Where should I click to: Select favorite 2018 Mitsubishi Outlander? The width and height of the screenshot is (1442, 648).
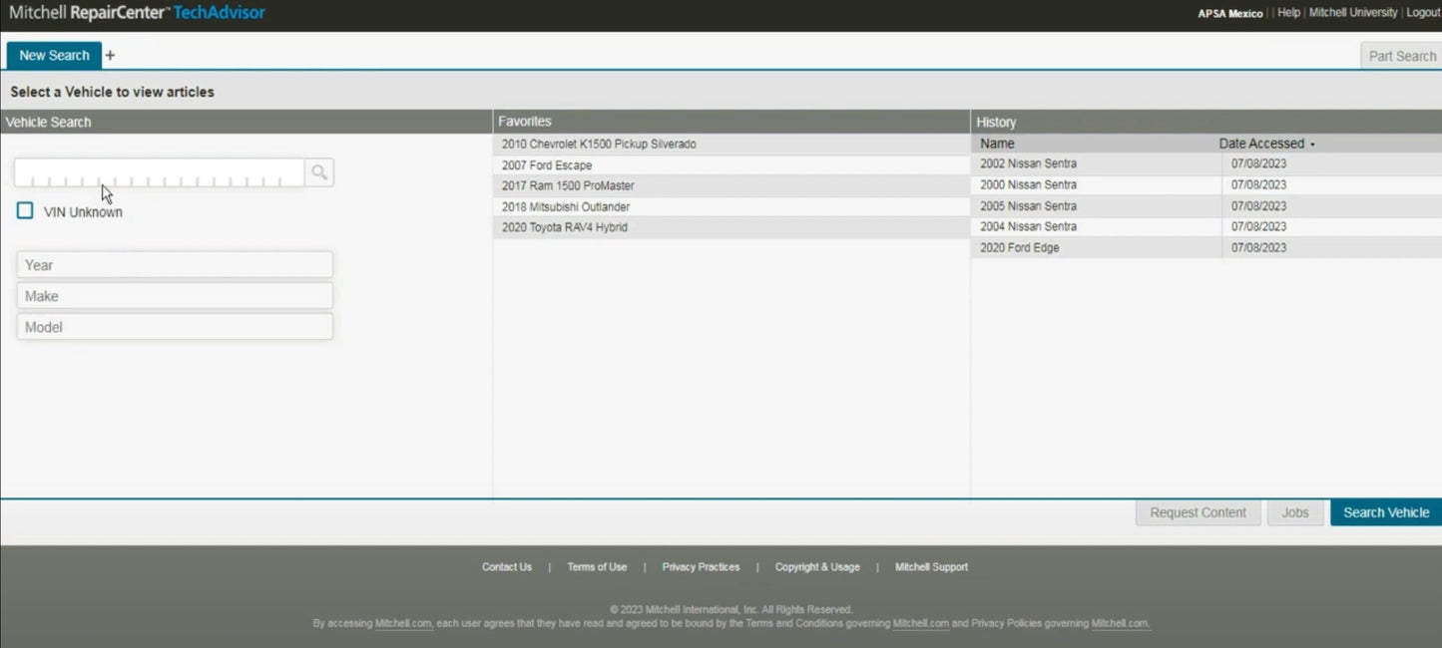pyautogui.click(x=731, y=207)
